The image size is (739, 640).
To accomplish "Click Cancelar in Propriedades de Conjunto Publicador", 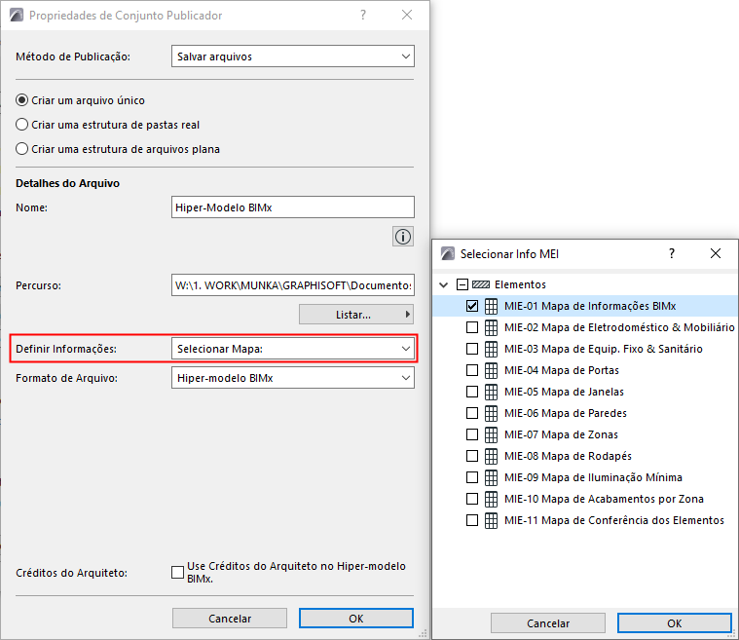I will pos(230,619).
